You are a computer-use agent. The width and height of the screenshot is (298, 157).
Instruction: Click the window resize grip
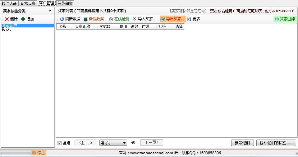pos(296,154)
